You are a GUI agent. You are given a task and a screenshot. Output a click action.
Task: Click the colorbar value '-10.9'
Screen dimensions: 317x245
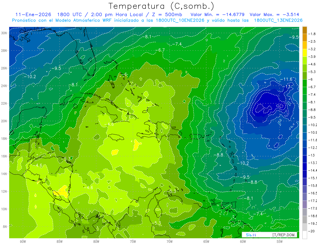point(313,132)
